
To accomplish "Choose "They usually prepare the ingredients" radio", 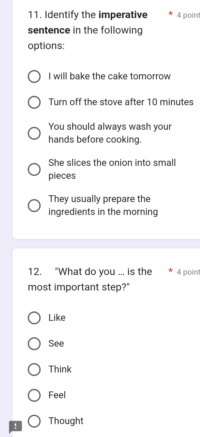I will click(34, 205).
